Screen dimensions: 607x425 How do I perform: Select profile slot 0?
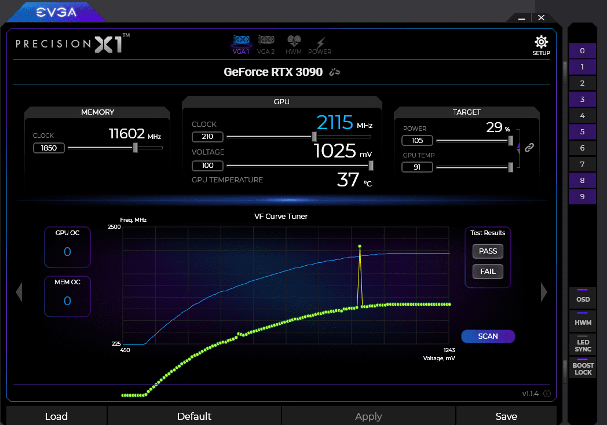(582, 51)
